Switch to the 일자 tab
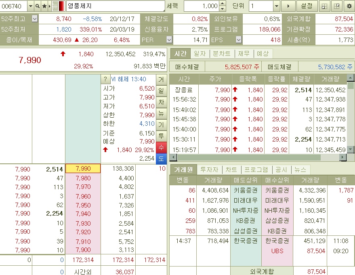This screenshot has width=355, height=275. 200,53
